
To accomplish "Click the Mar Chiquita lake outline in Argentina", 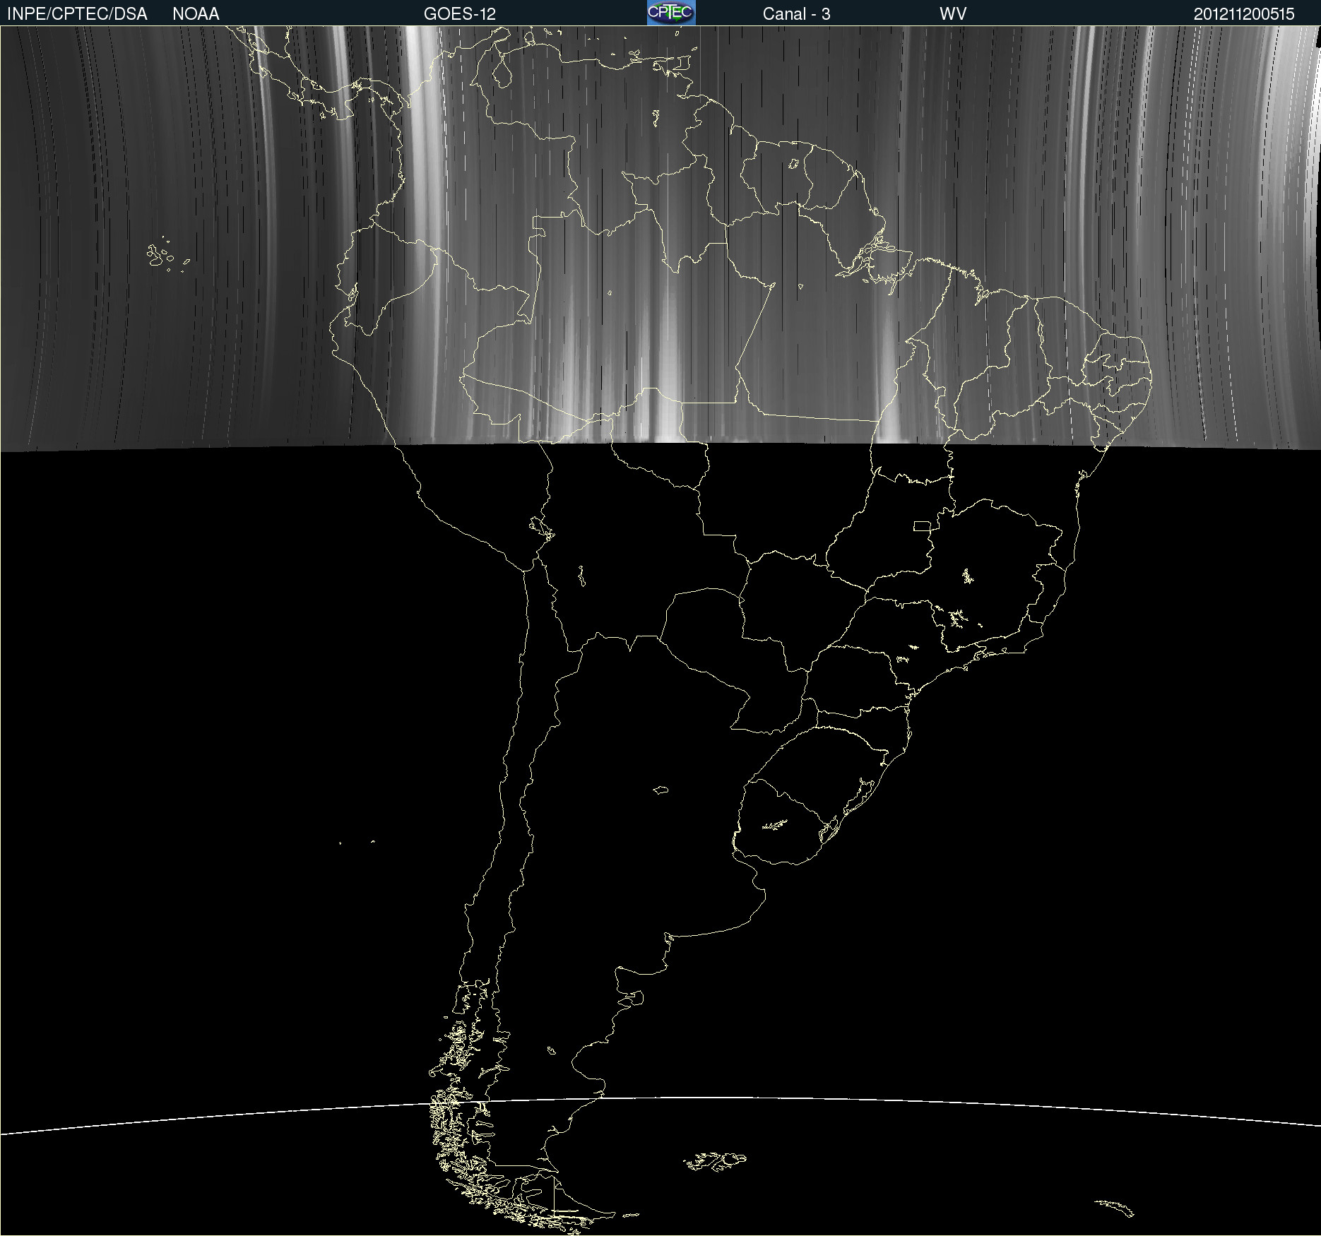I will coord(660,790).
